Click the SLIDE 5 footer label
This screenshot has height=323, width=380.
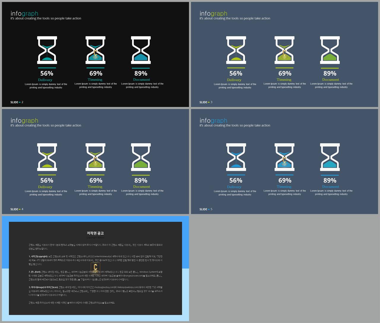click(206, 209)
